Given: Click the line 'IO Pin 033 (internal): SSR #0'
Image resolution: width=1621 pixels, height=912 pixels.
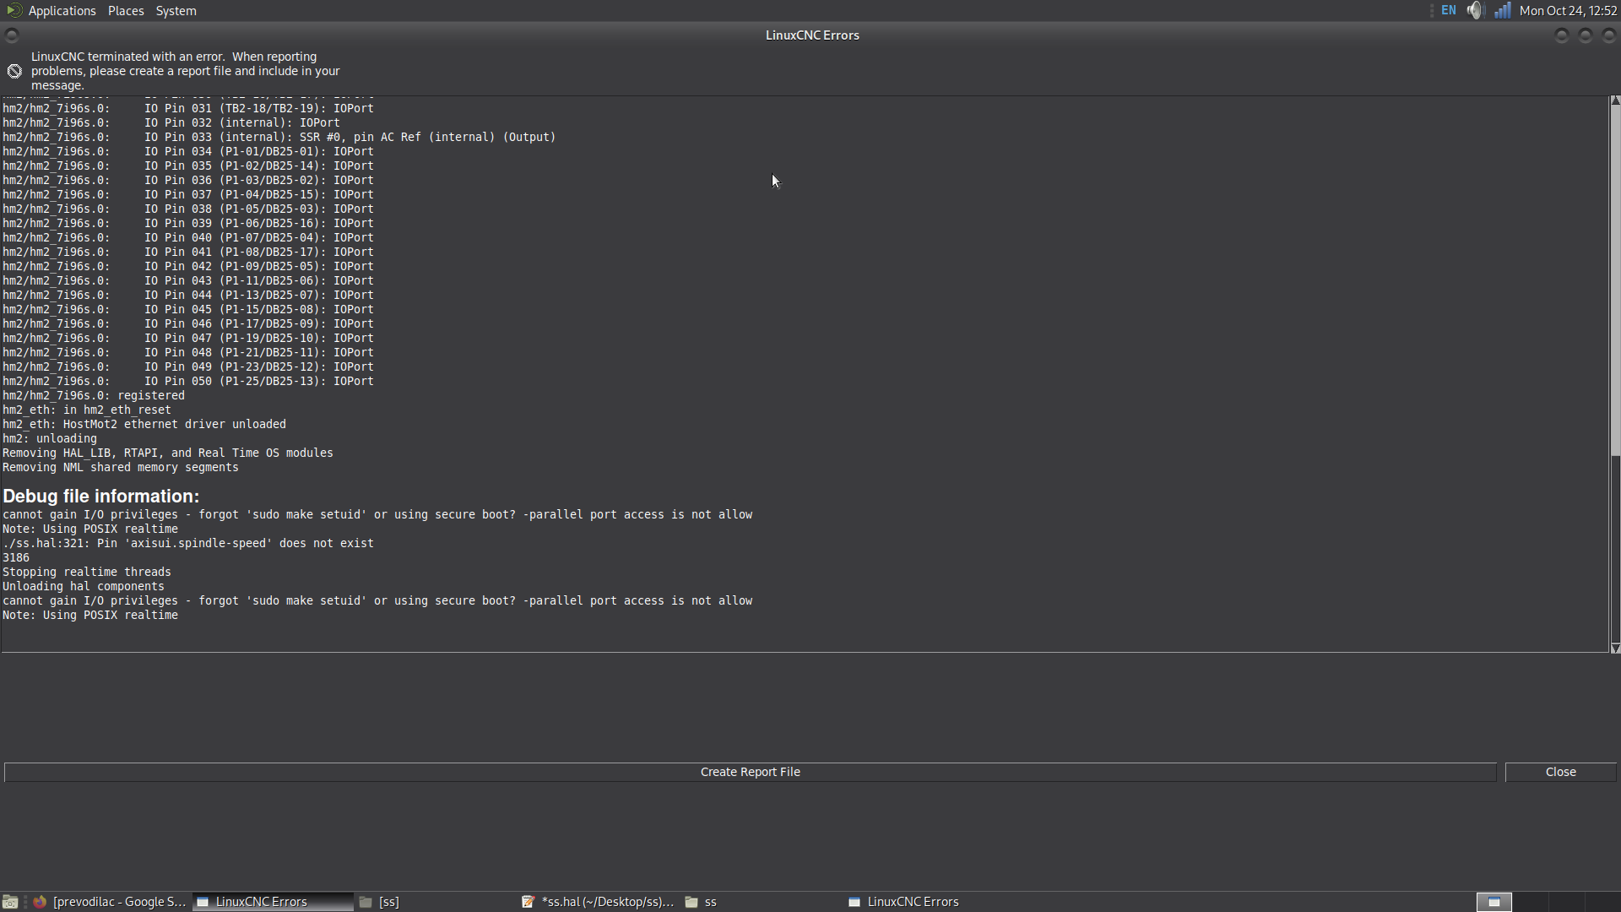Looking at the screenshot, I should (279, 137).
